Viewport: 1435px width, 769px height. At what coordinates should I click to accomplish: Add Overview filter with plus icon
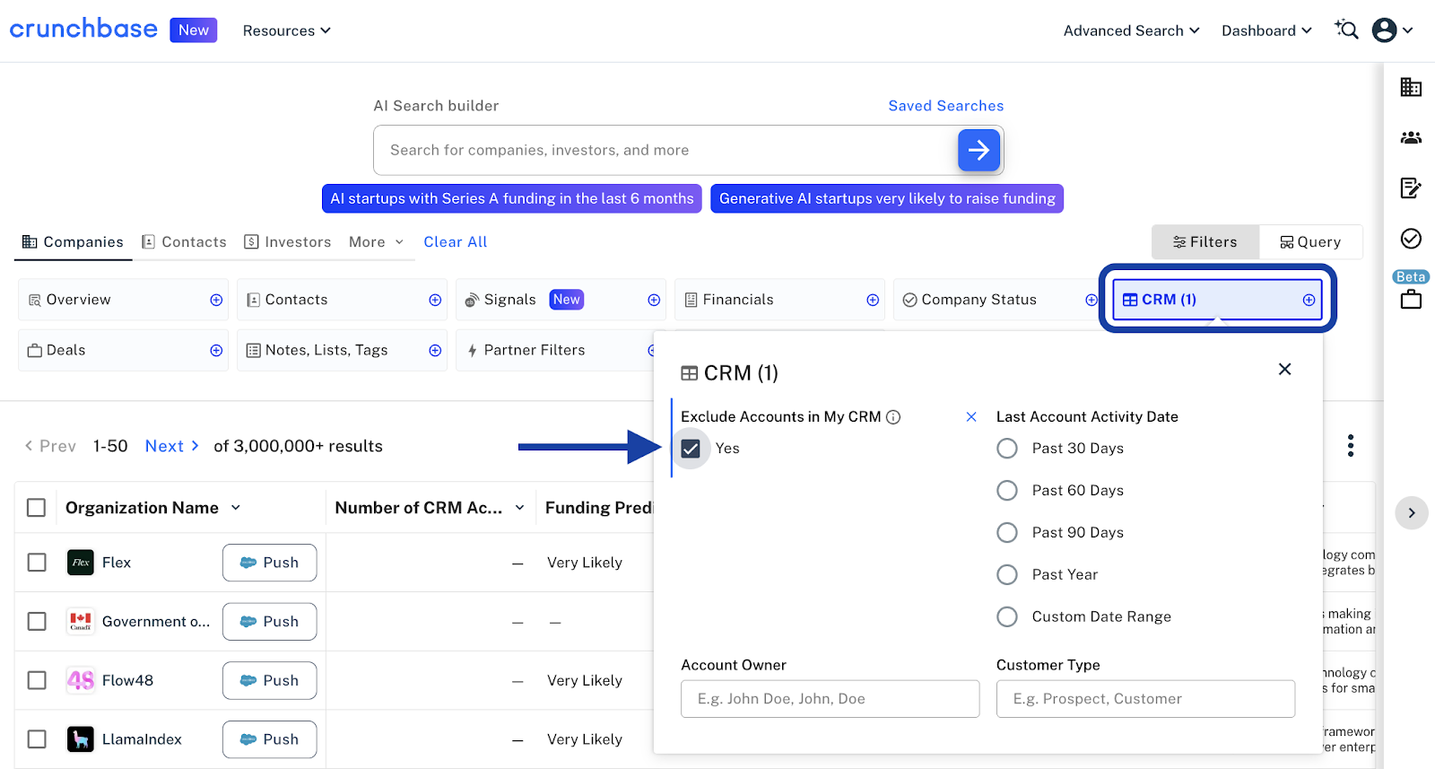[216, 300]
